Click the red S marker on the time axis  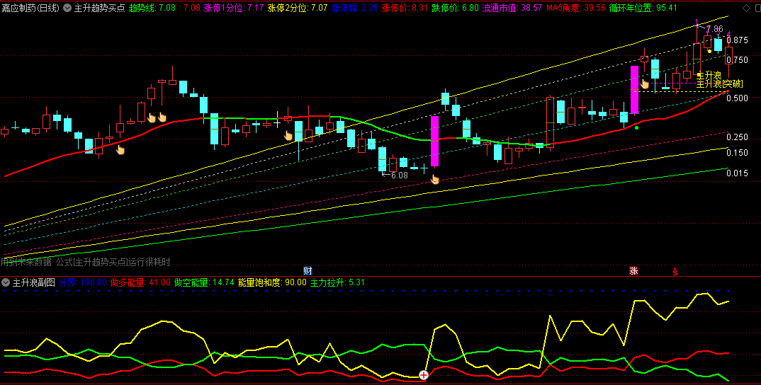click(x=675, y=271)
